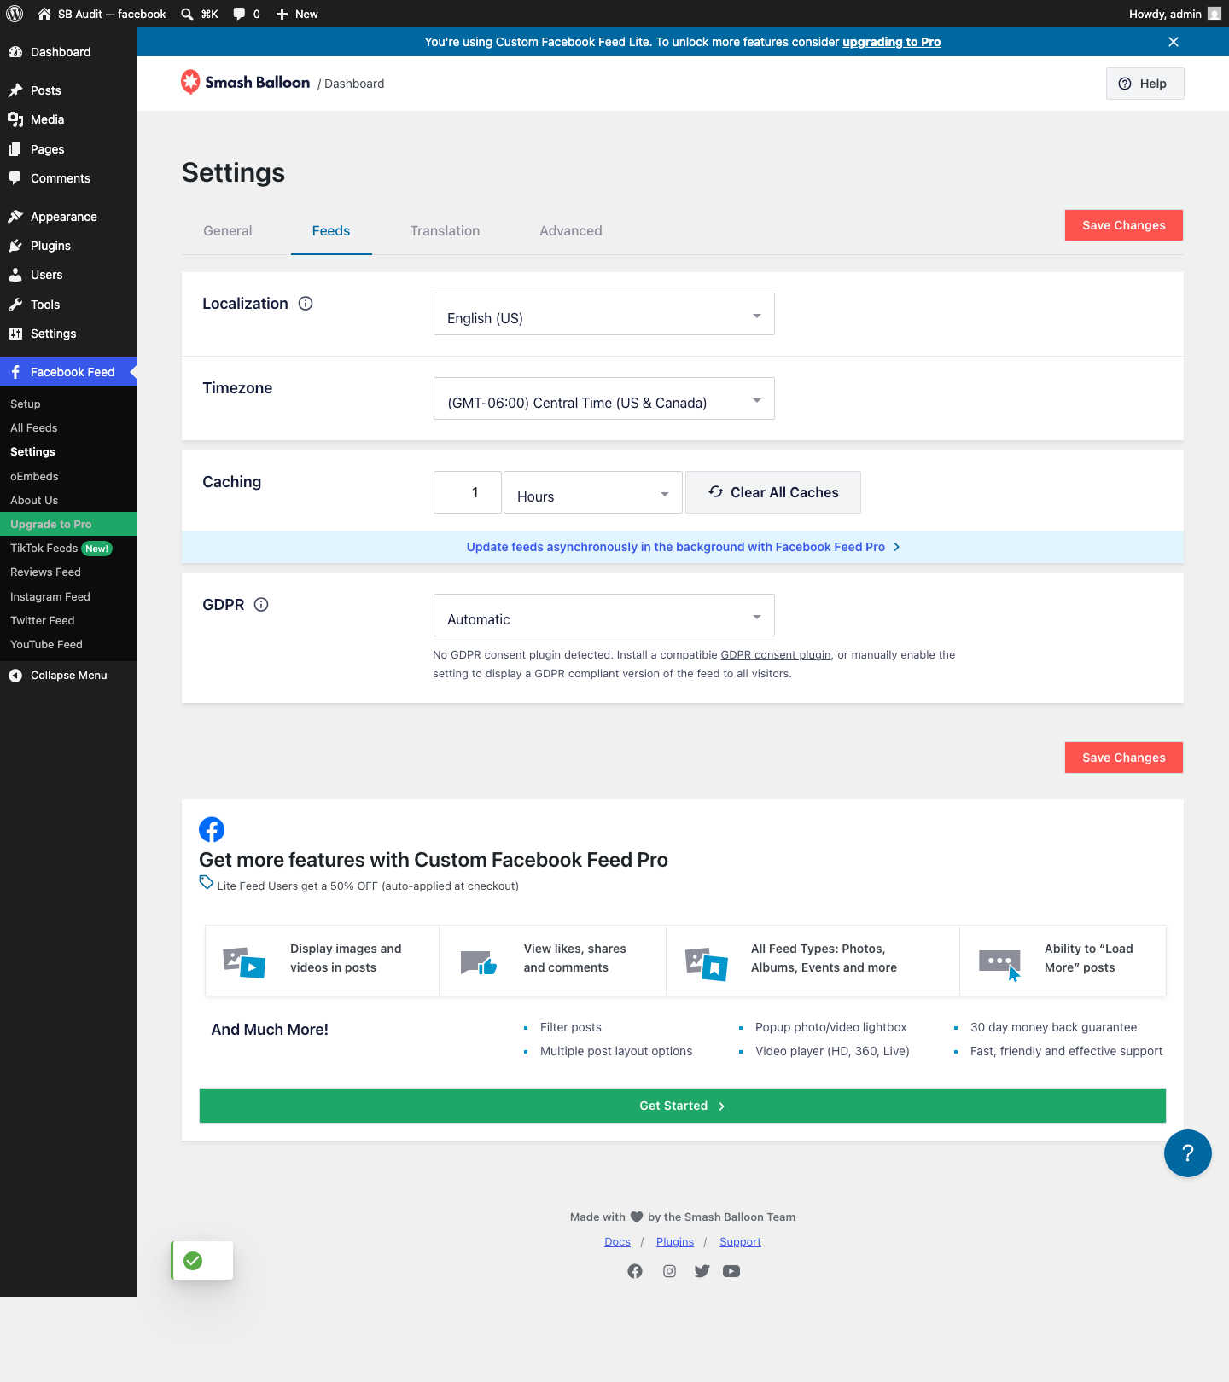
Task: Click the Smash Balloon logo
Action: [x=246, y=82]
